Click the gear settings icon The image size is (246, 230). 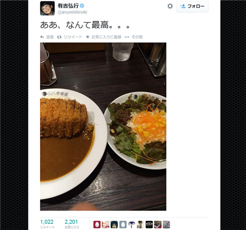pyautogui.click(x=170, y=6)
